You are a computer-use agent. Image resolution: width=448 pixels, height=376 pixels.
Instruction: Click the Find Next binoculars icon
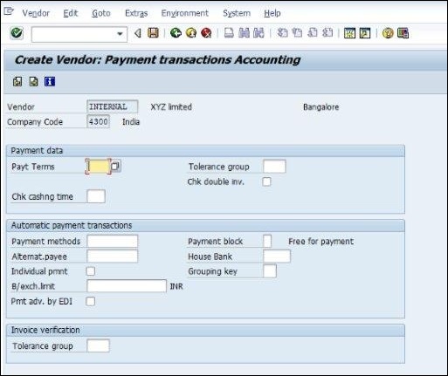(258, 33)
